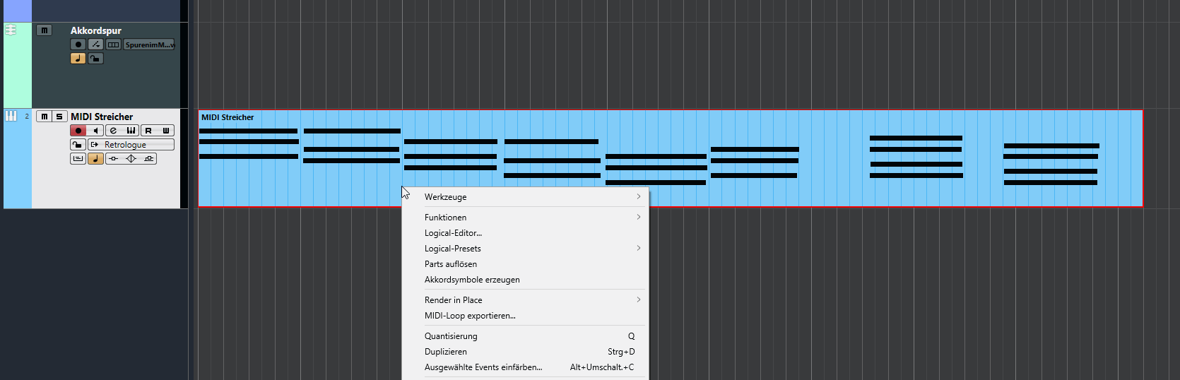Viewport: 1180px width, 380px height.
Task: Toggle monitor speaker on MIDI Streicher
Action: (95, 131)
